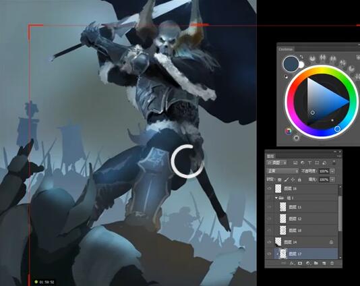Open the fill slider dropdown arrow
The image size is (360, 286).
tap(332, 179)
